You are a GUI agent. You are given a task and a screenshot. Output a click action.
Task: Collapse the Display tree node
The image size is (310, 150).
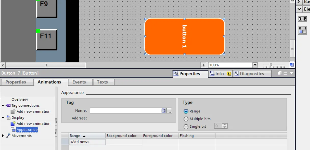click(3, 118)
